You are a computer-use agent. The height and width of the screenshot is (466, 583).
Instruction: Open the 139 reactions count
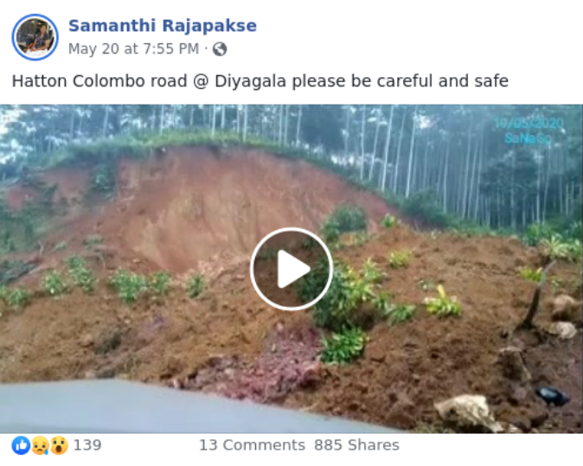click(87, 445)
